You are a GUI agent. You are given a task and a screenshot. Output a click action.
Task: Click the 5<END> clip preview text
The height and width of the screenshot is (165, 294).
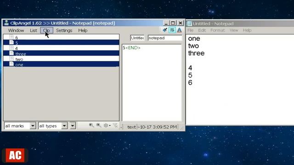coord(131,48)
